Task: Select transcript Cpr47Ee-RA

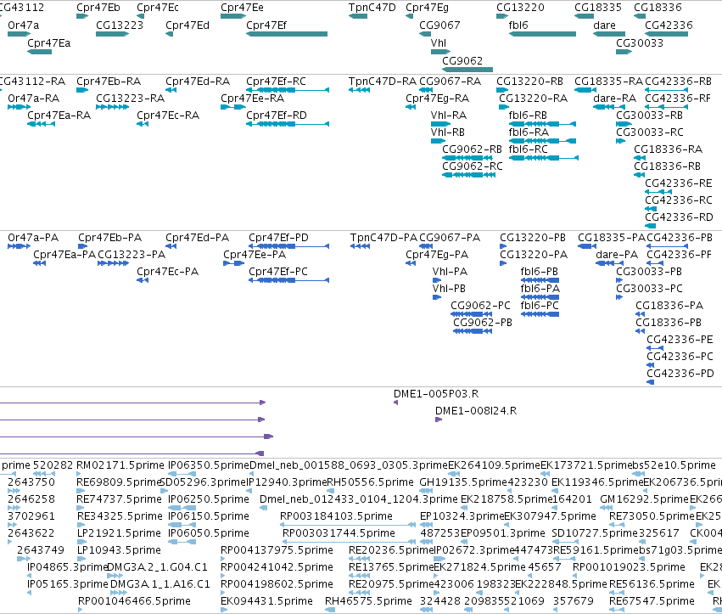Action: coord(233,107)
